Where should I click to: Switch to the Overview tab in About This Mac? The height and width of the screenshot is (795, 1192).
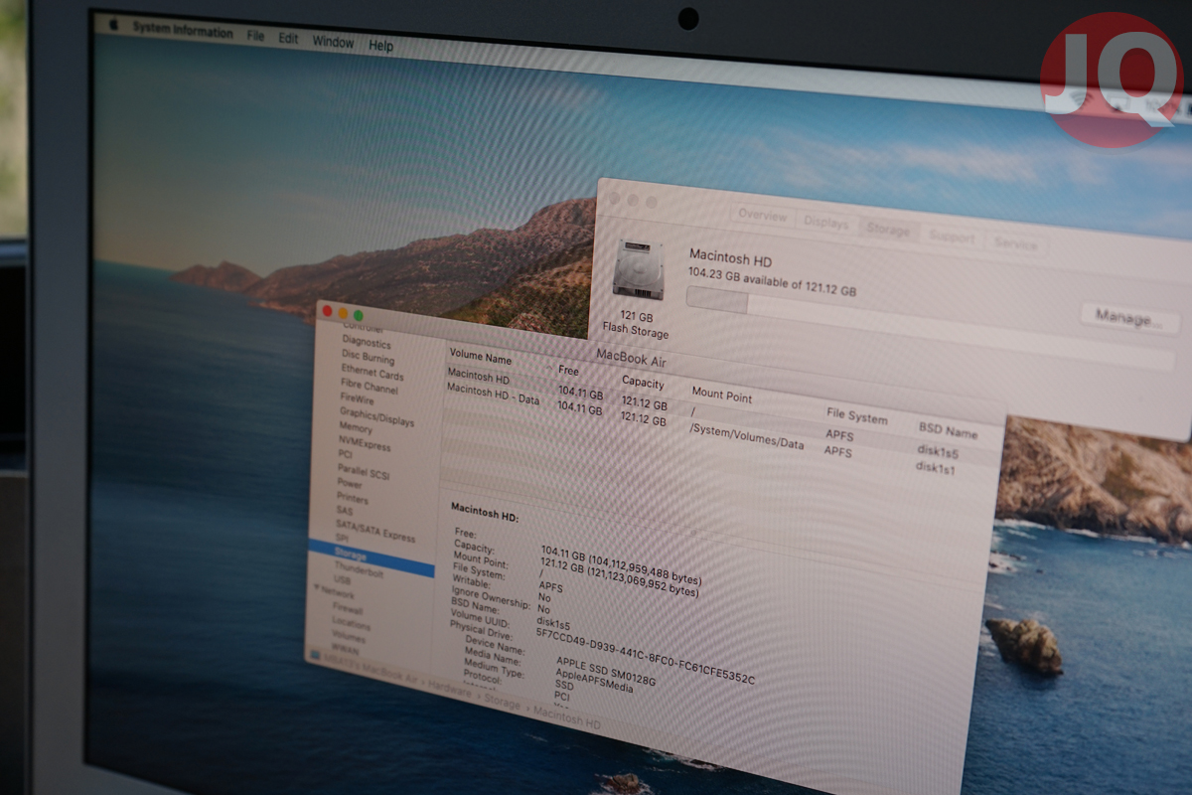click(763, 216)
